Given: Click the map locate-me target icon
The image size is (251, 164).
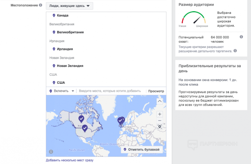Looking at the screenshot, I should coord(159,126).
